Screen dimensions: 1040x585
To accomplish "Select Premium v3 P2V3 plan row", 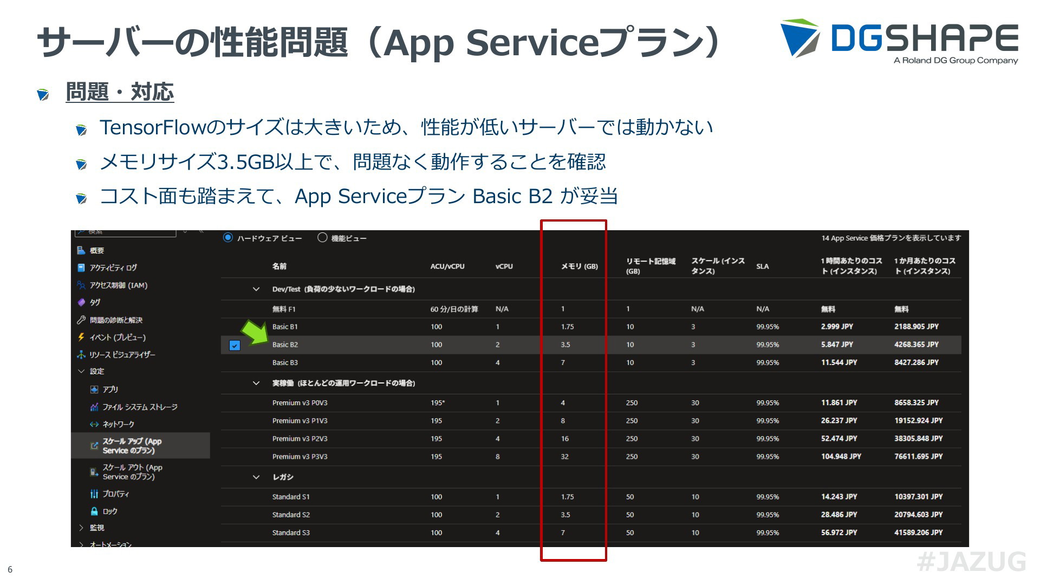I will (x=591, y=438).
